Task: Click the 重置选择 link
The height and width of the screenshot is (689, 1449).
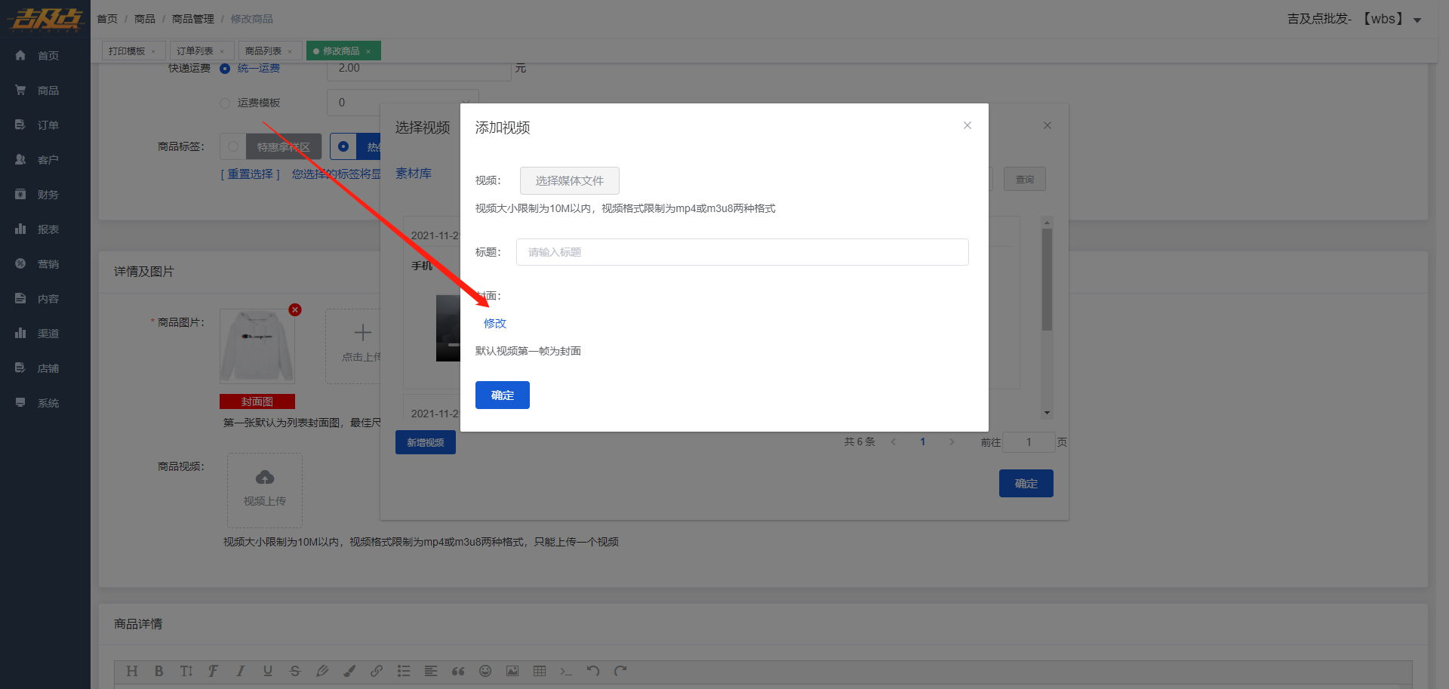Action: tap(251, 174)
